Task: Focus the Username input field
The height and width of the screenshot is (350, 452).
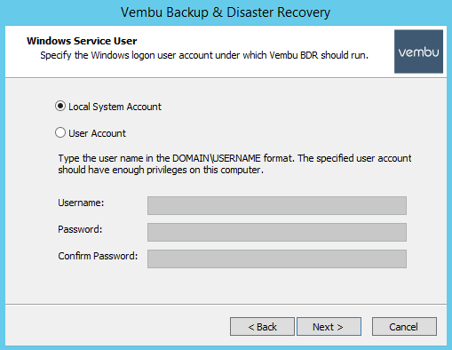Action: tap(277, 205)
